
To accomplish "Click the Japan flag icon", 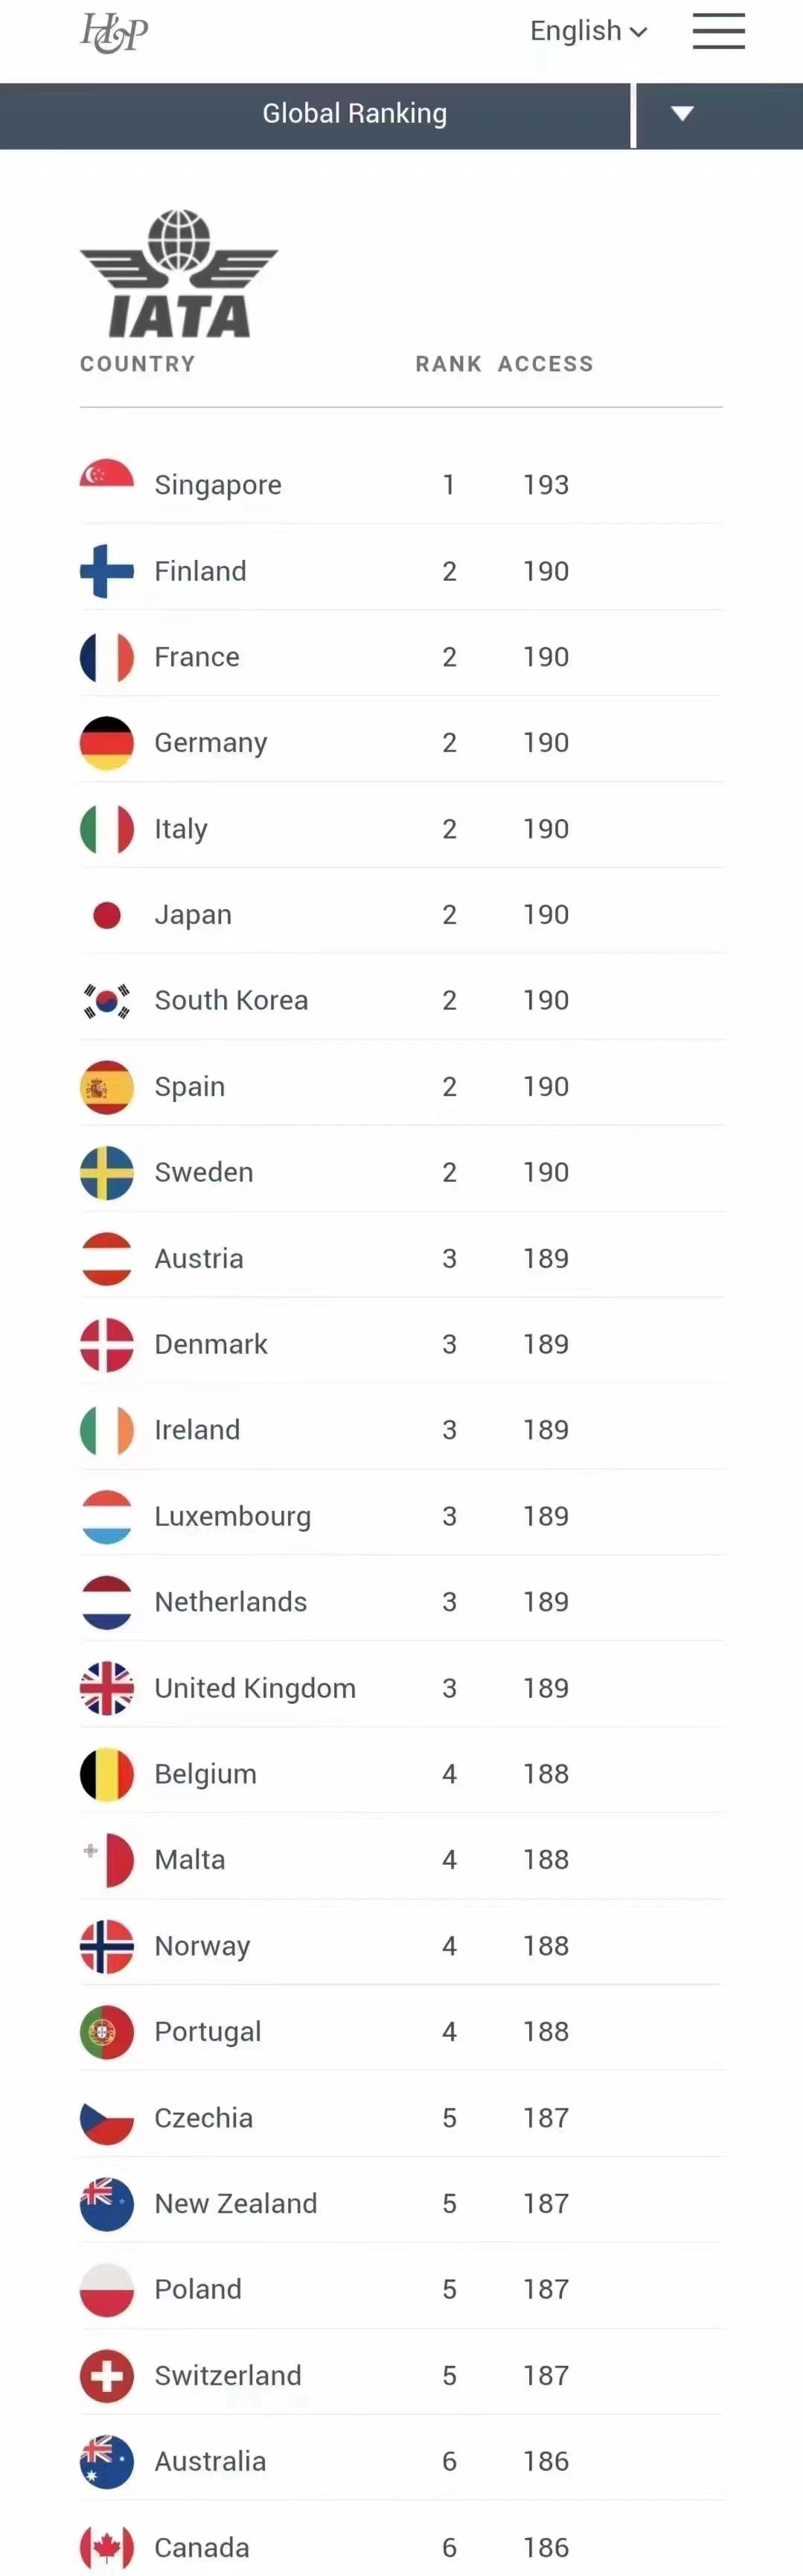I will tap(107, 915).
